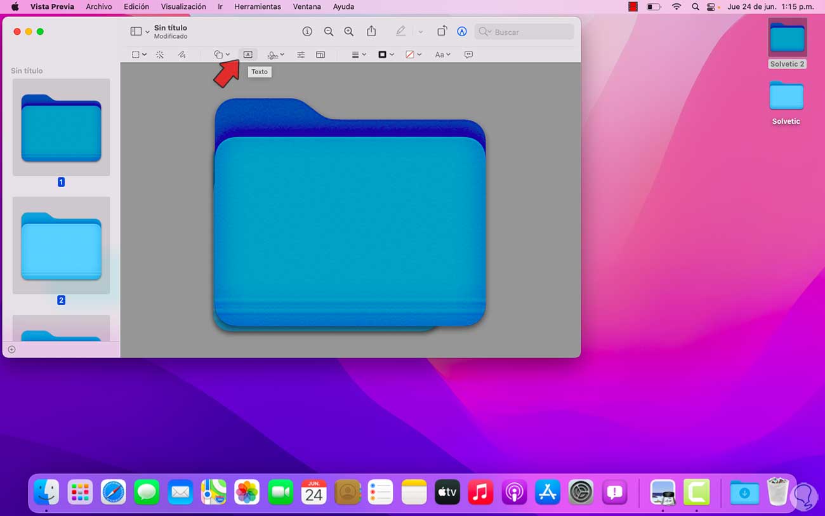The image size is (825, 516).
Task: Zoom in on the image
Action: point(349,32)
